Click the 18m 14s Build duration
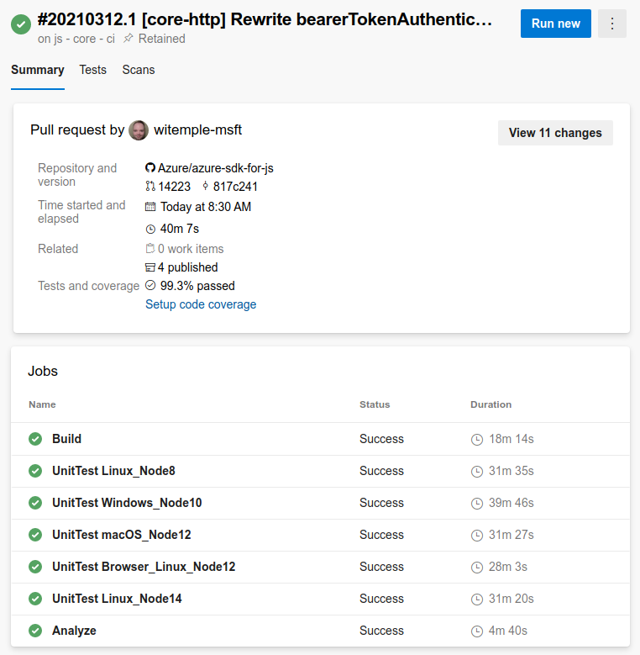This screenshot has width=640, height=655. pyautogui.click(x=511, y=439)
